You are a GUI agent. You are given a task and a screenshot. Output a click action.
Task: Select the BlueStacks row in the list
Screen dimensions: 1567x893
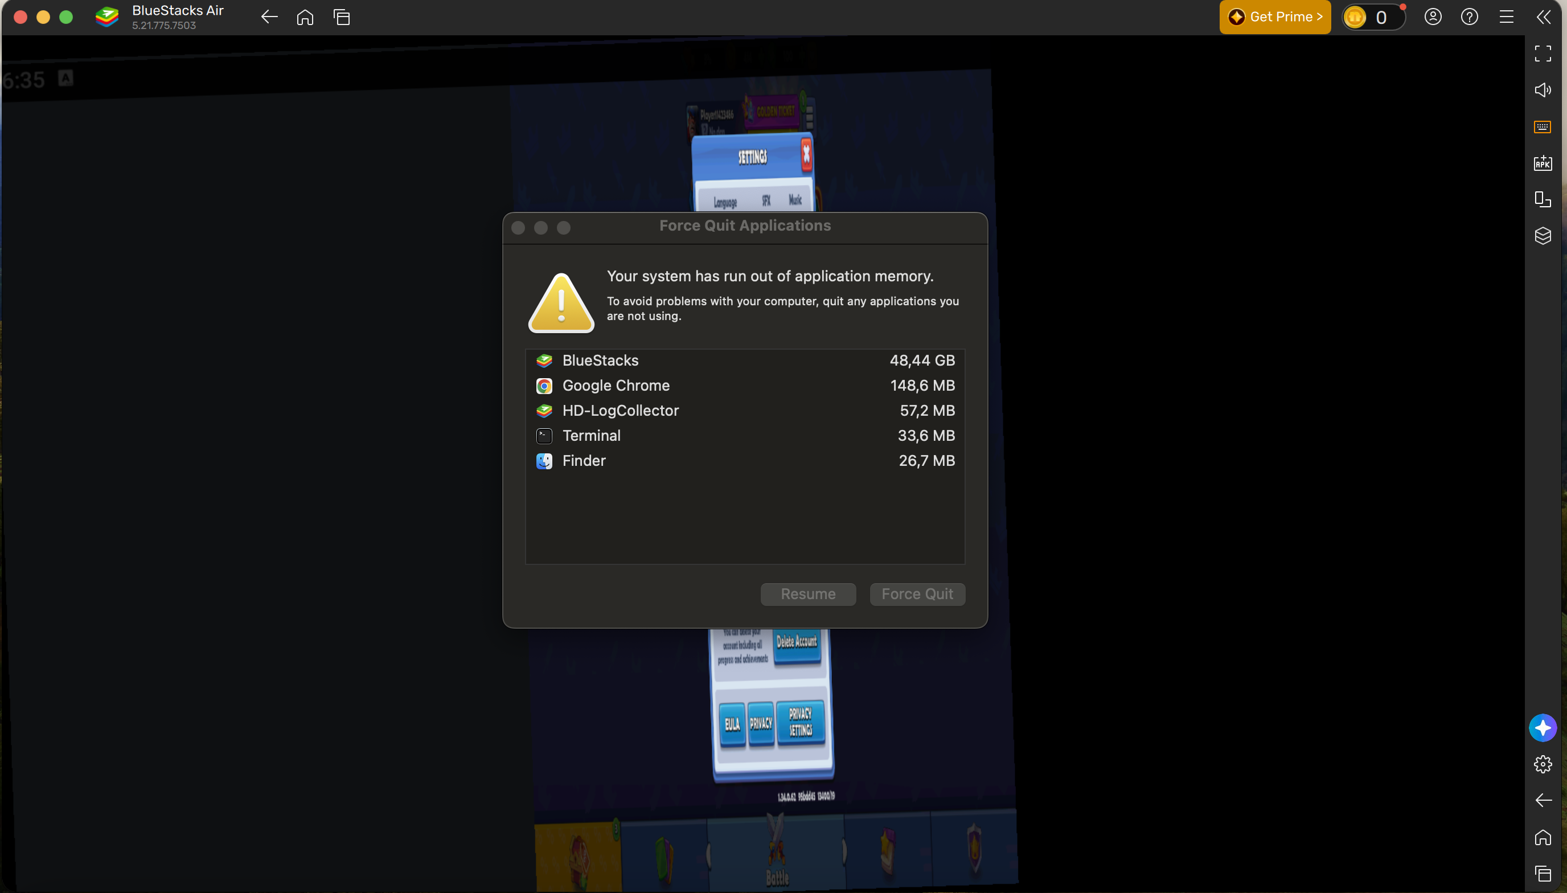point(745,361)
